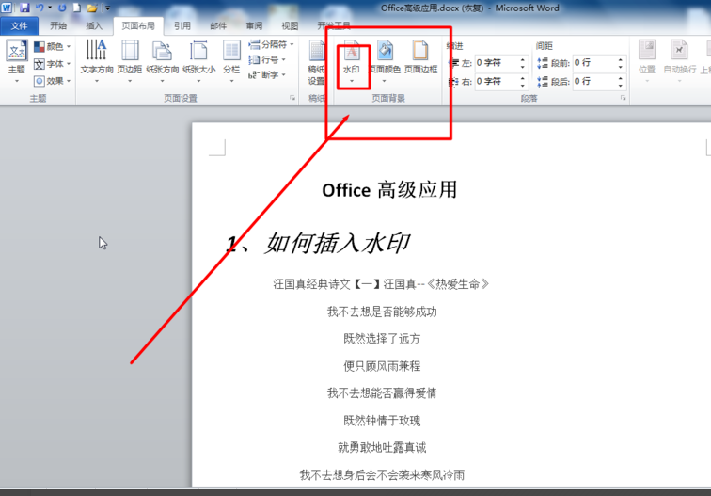Click the Redo icon in quick access toolbar
This screenshot has width=711, height=496.
62,8
